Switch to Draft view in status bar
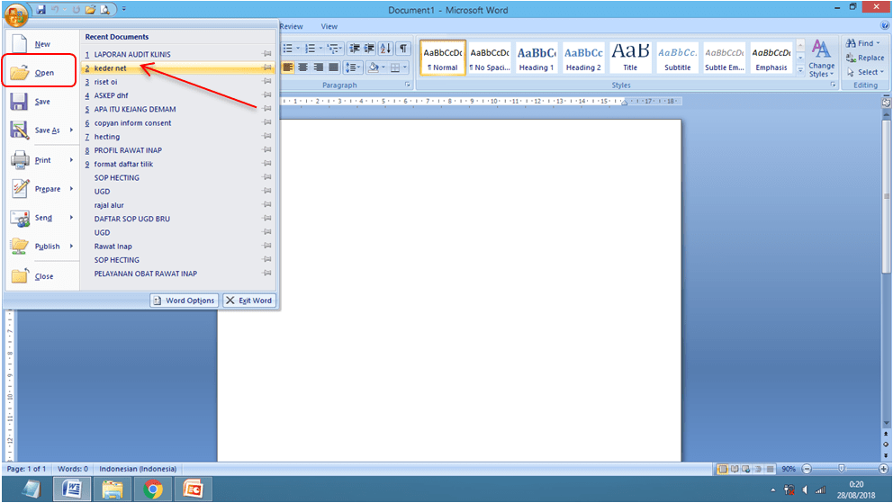 (770, 470)
